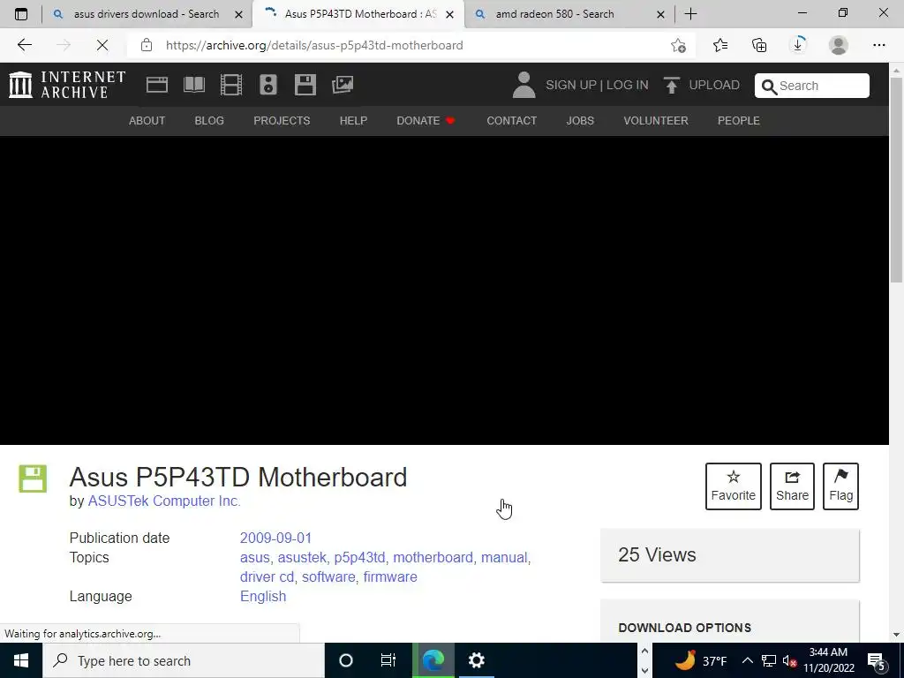Image resolution: width=904 pixels, height=678 pixels.
Task: Open the driver cd topic link
Action: coord(267,576)
